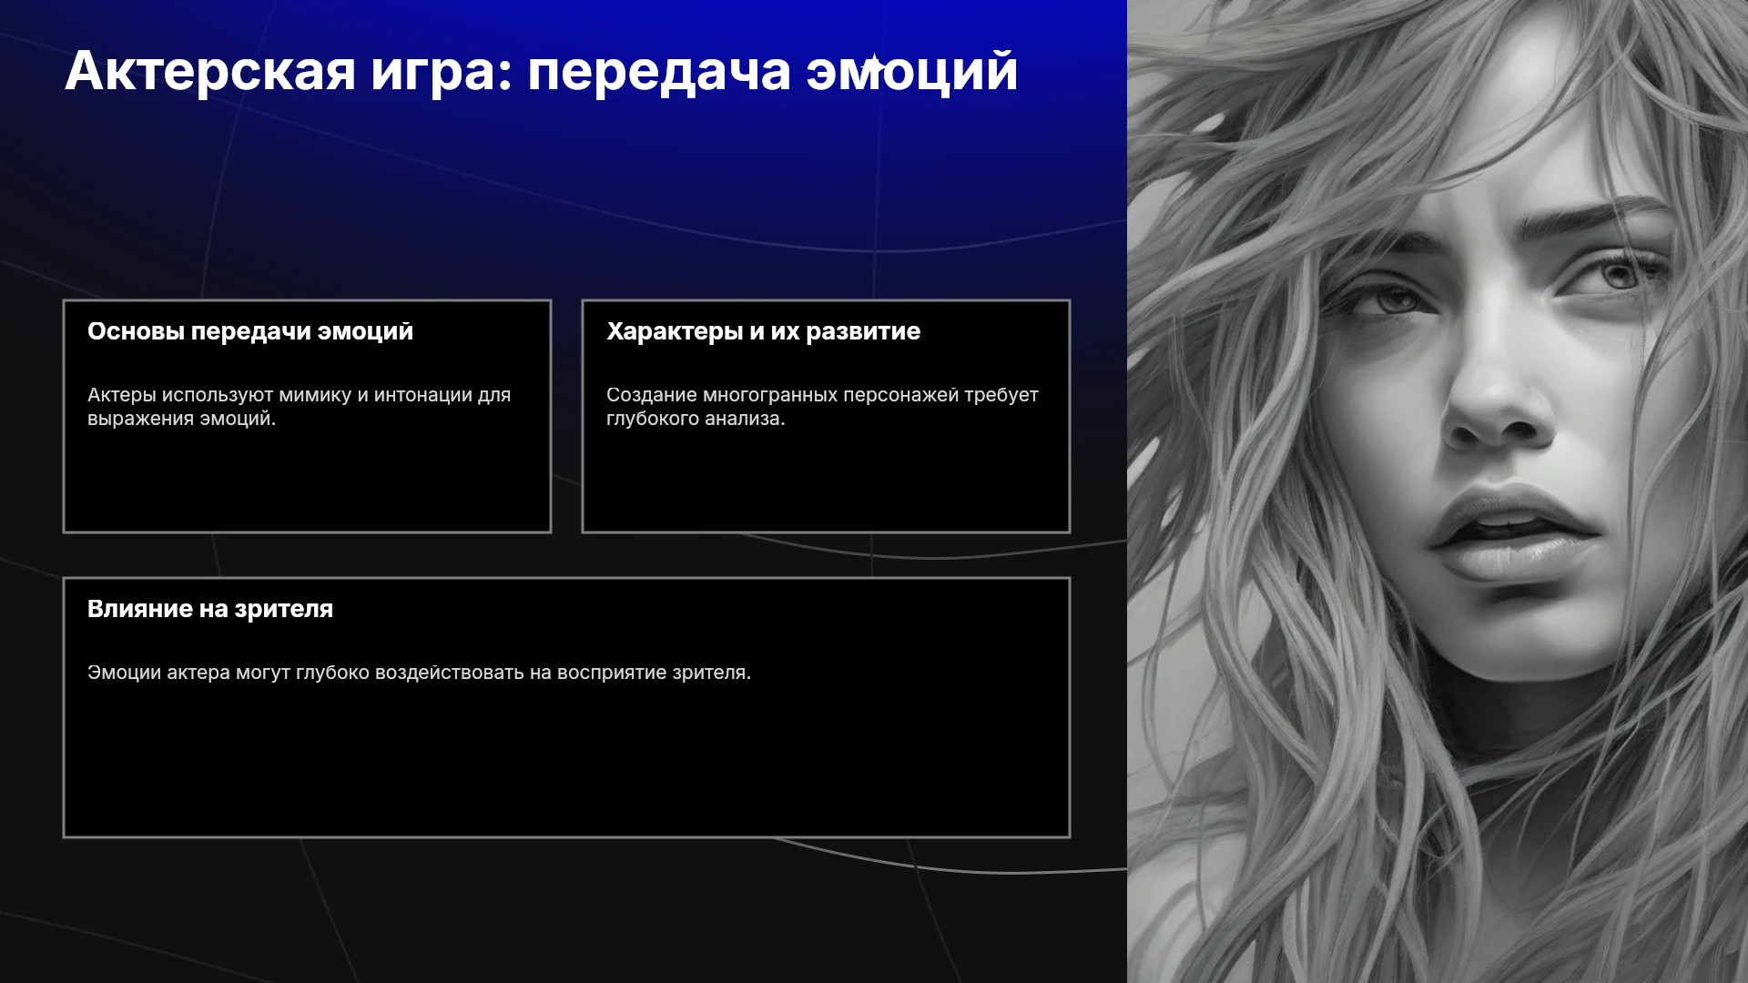The height and width of the screenshot is (983, 1748).
Task: Click the white star sparkle in the title
Action: point(874,65)
